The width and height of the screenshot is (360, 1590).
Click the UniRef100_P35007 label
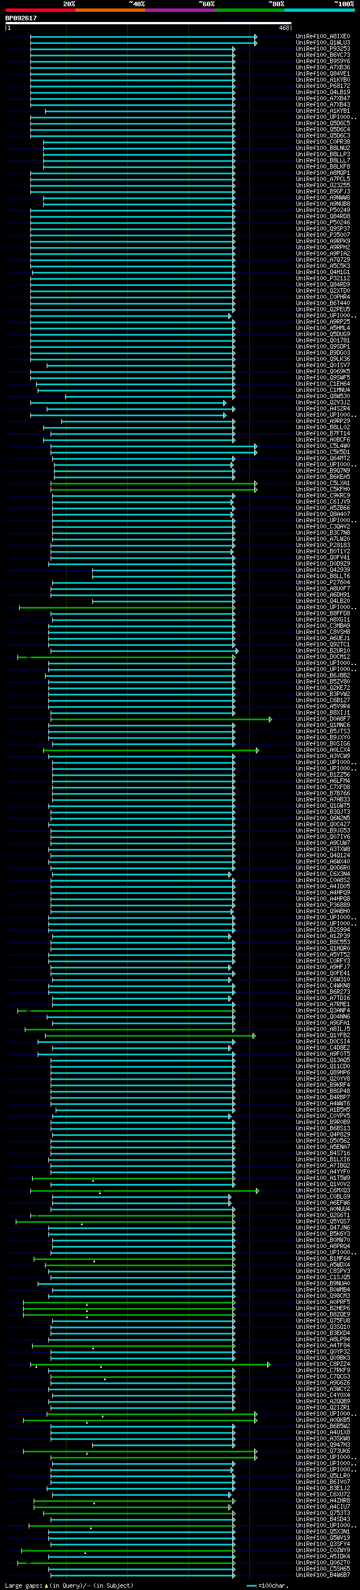[323, 235]
